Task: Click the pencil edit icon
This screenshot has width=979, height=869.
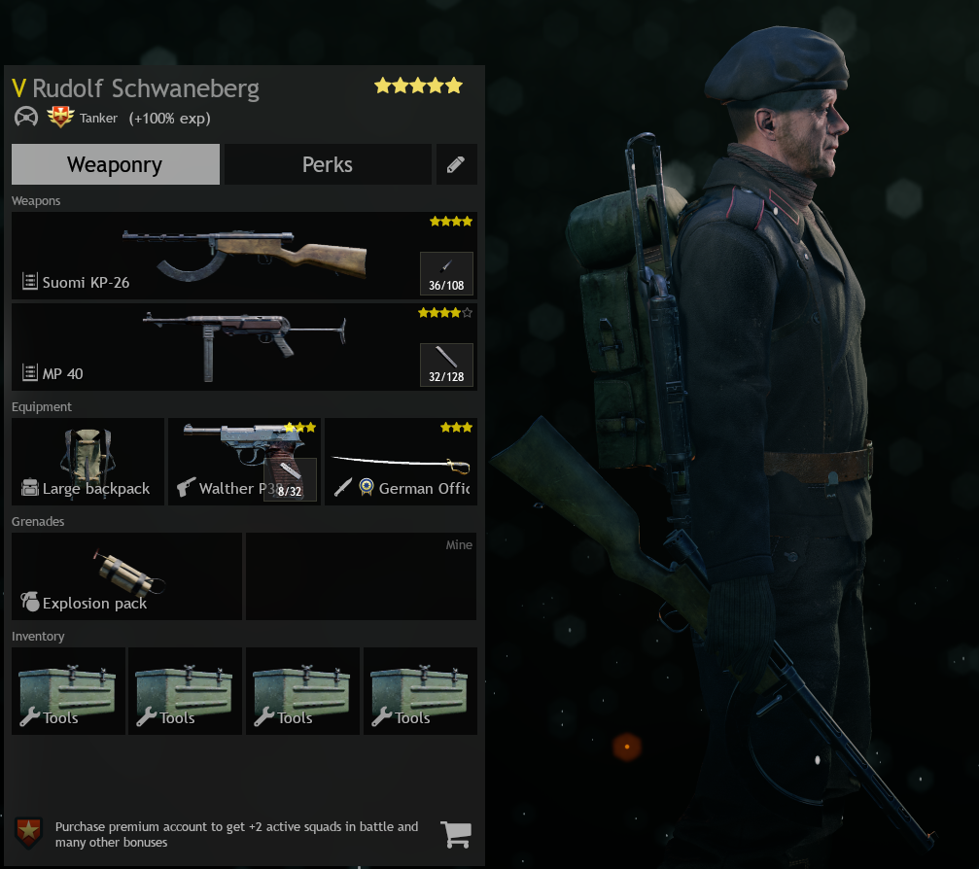Action: [456, 164]
